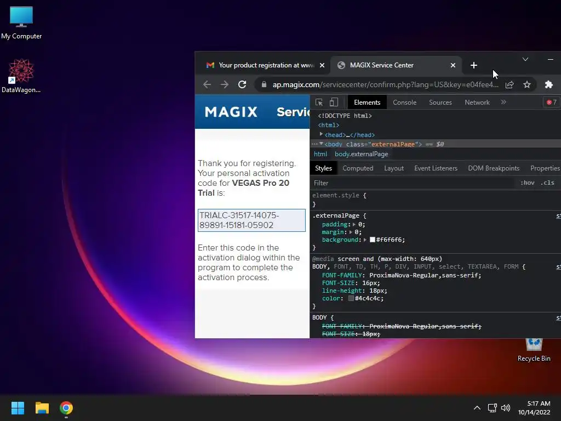This screenshot has height=421, width=561.
Task: Open the Recycle Bin on desktop
Action: tap(534, 350)
